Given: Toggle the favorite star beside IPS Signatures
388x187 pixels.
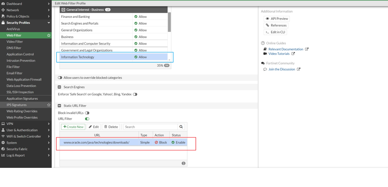Looking at the screenshot, I should click(x=49, y=105).
